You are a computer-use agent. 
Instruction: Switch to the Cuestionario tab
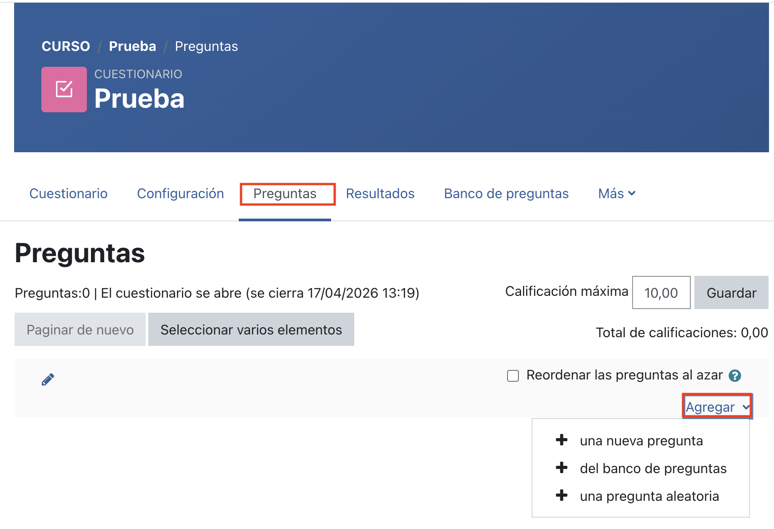[69, 194]
